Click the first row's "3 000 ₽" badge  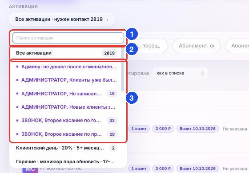[x=163, y=129]
